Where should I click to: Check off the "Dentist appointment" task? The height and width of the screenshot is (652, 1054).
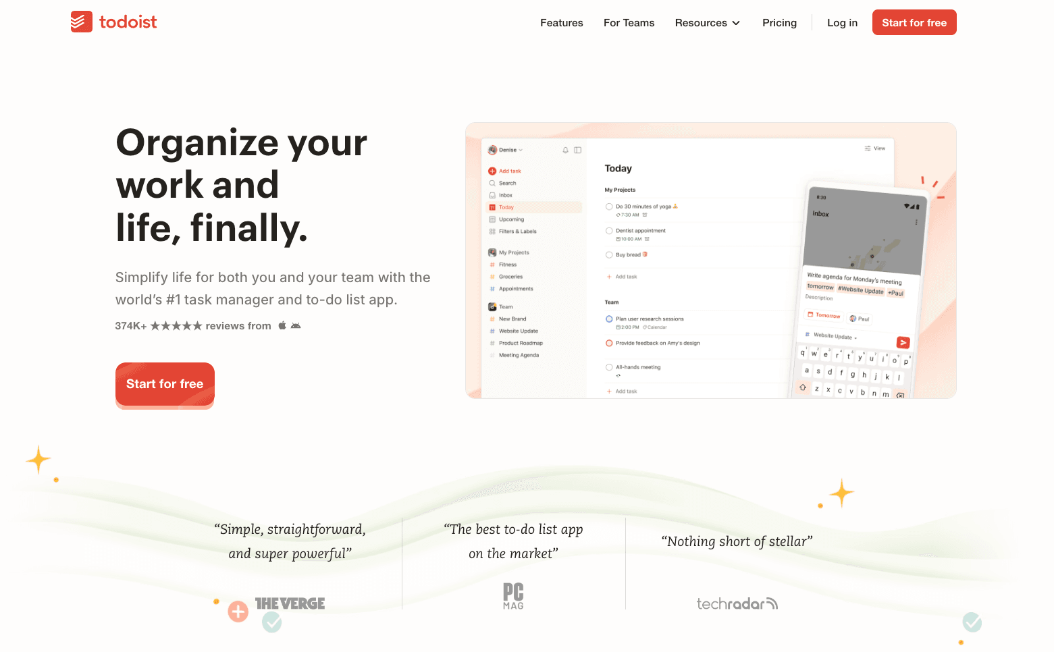pyautogui.click(x=609, y=231)
